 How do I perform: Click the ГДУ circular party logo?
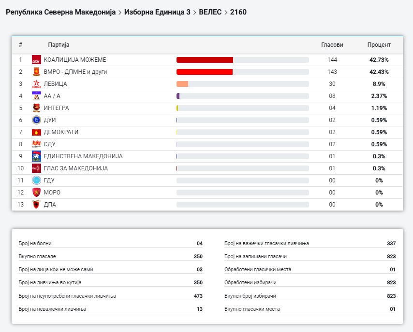pos(36,180)
